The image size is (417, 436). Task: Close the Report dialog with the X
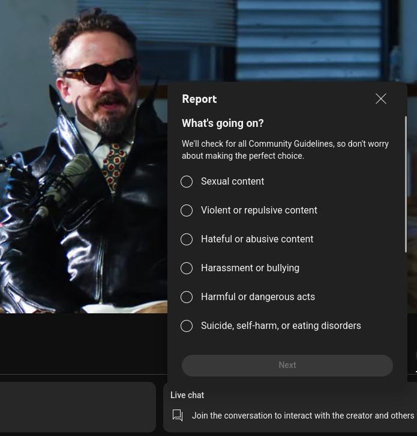[380, 99]
